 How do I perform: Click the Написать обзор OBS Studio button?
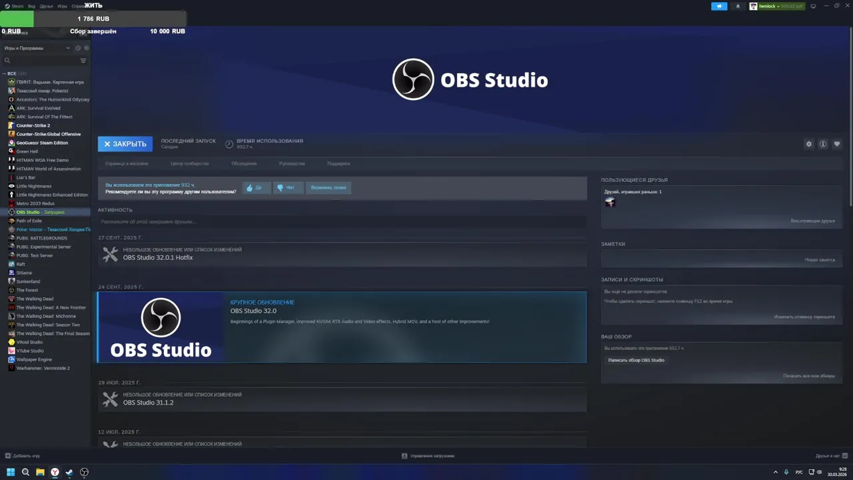[636, 360]
